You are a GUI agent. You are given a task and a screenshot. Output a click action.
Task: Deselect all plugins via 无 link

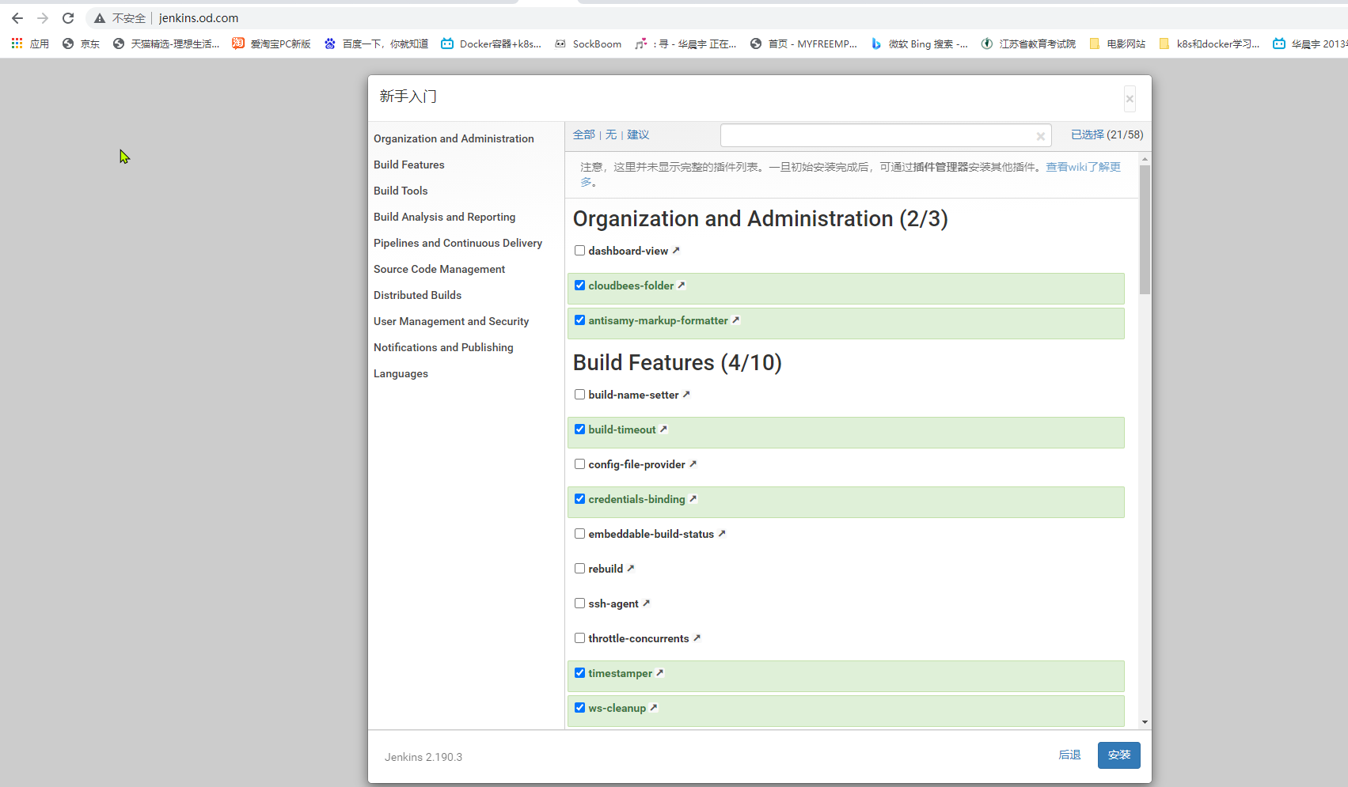coord(611,134)
